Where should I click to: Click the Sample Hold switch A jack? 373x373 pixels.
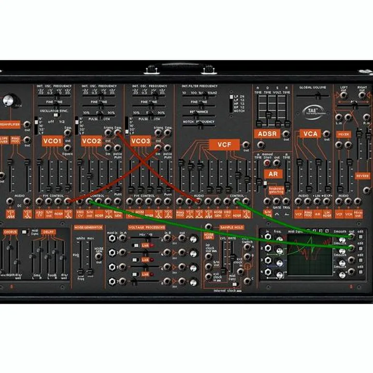click(x=247, y=247)
